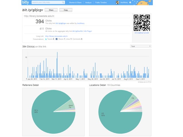Open the Total time range dropdown
Viewport: 183px width, 137px height.
(141, 46)
